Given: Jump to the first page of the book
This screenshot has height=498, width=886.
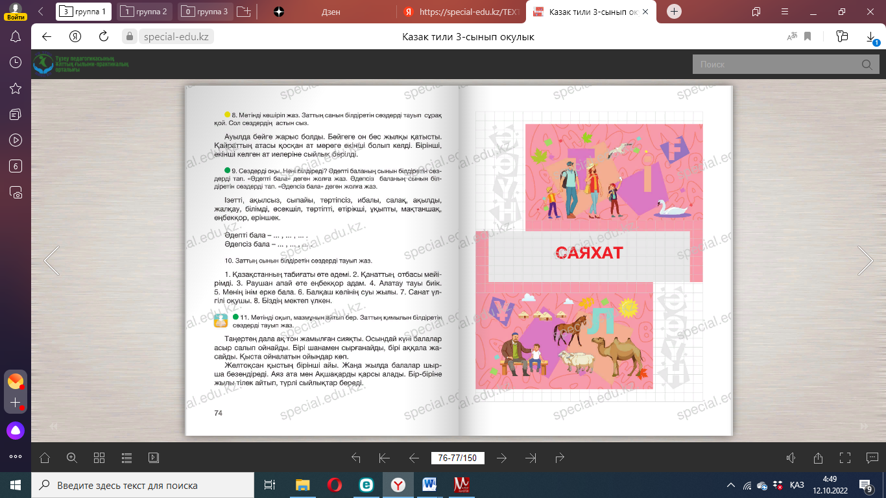Looking at the screenshot, I should click(x=384, y=458).
